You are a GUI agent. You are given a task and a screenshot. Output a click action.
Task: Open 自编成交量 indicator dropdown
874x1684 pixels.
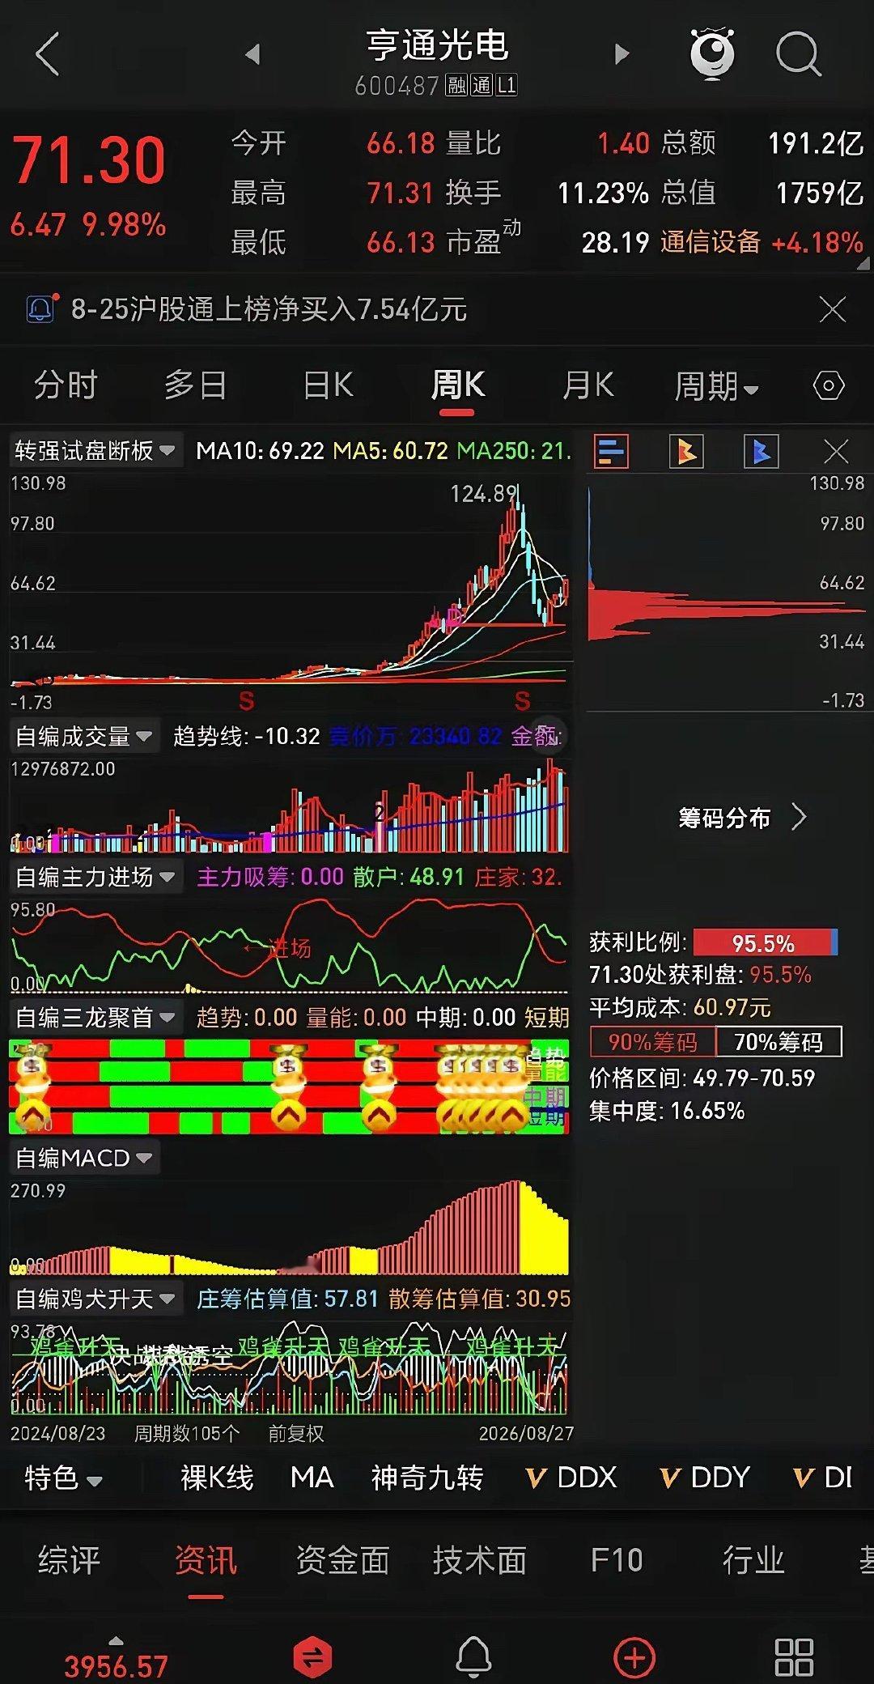pos(83,736)
